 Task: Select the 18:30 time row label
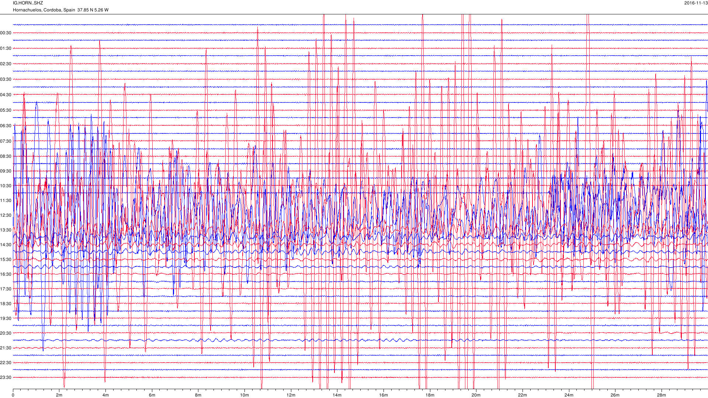point(6,304)
